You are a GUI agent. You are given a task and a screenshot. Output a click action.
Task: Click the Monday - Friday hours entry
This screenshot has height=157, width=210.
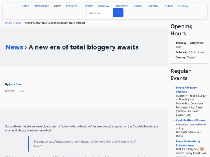tap(191, 45)
